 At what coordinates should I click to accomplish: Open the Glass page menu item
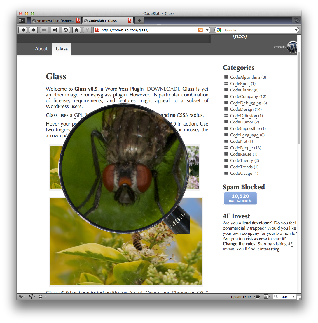62,49
